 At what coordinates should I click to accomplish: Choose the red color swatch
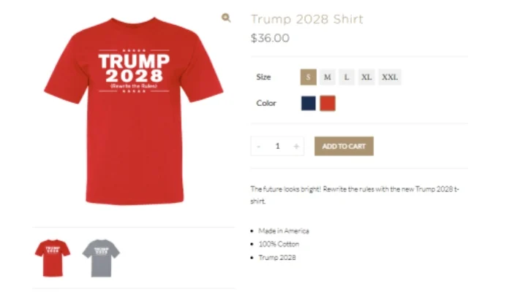click(328, 104)
